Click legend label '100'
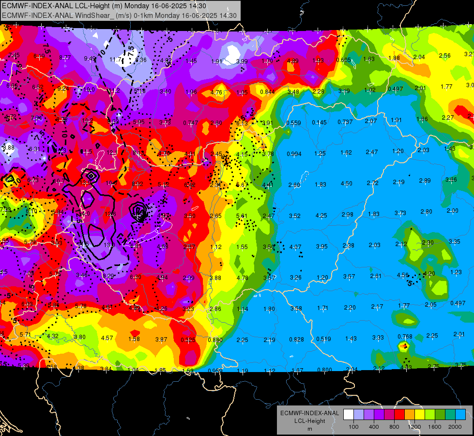The width and height of the screenshot is (474, 436). 353,427
